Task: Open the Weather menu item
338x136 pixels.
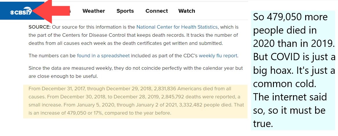Action: coord(93,11)
